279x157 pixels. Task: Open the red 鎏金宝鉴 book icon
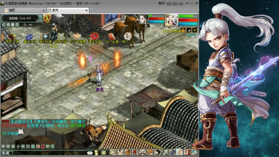pyautogui.click(x=95, y=36)
